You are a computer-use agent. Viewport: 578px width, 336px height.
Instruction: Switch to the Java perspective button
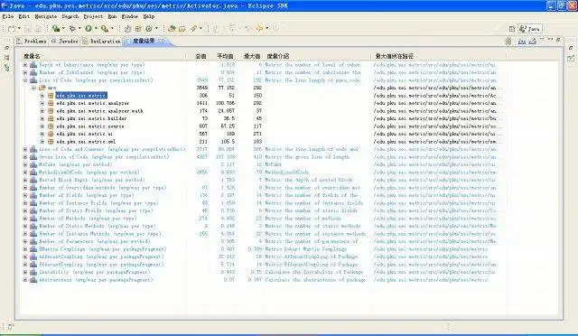tap(530, 29)
